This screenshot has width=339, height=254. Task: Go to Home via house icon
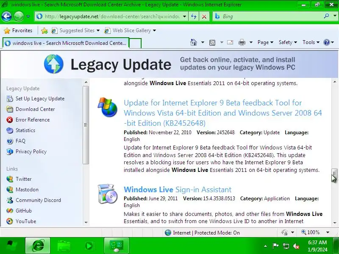tap(194, 42)
